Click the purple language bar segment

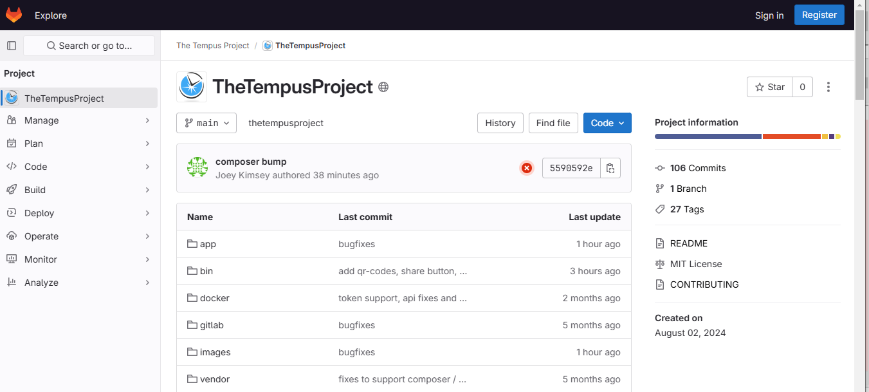pyautogui.click(x=832, y=136)
